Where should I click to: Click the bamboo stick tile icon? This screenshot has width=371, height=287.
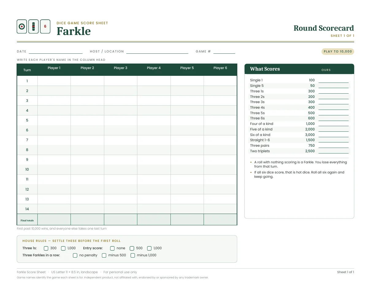tap(33, 26)
